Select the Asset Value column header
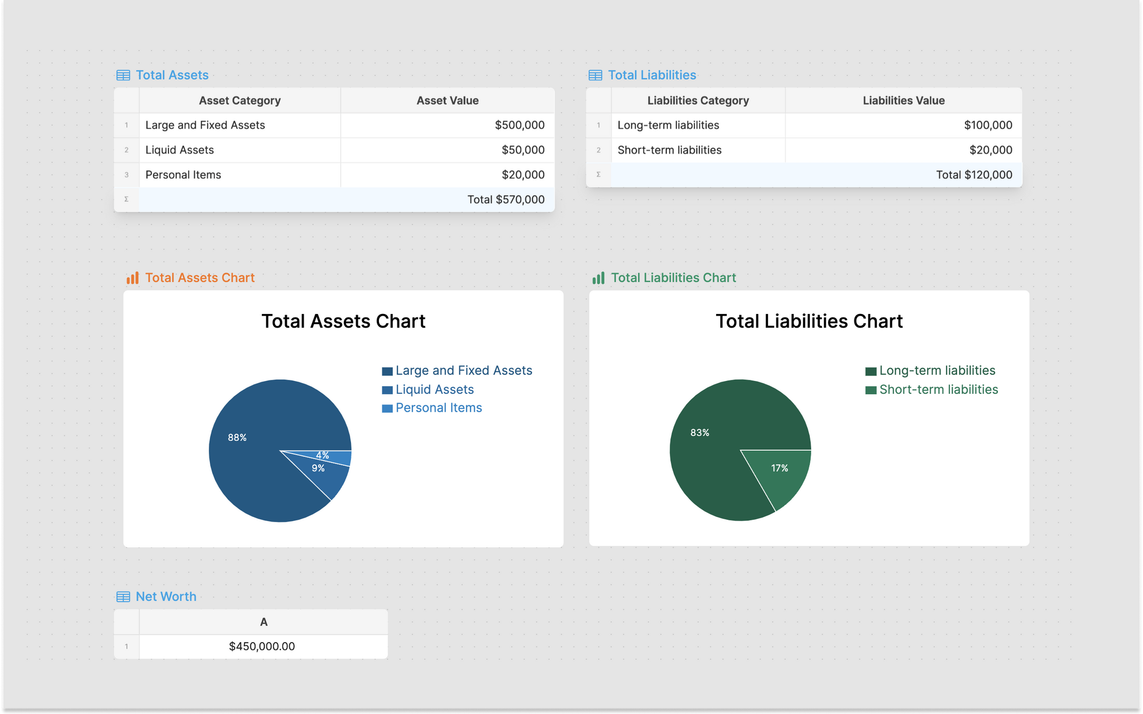This screenshot has width=1143, height=714. 448,100
